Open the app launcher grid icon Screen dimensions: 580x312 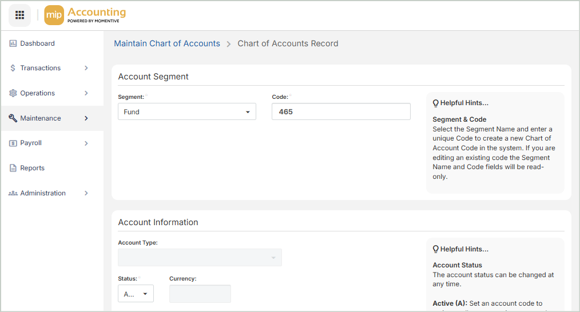(19, 15)
